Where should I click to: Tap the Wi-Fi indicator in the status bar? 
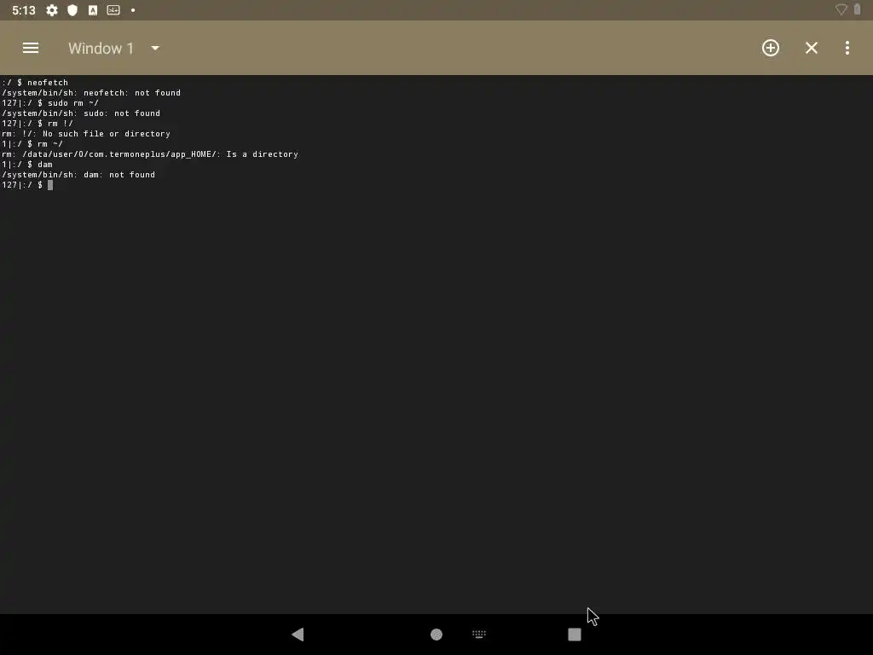pos(841,9)
